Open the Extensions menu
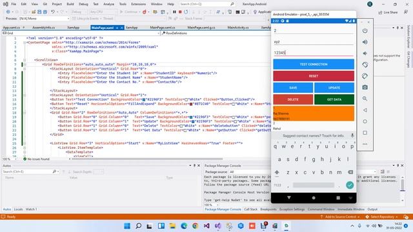413x232 pixels. (x=138, y=5)
